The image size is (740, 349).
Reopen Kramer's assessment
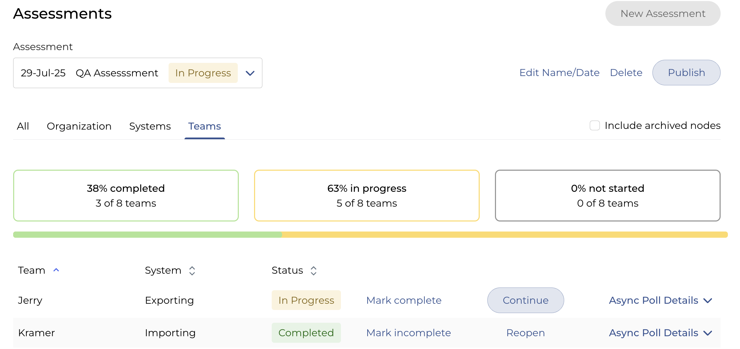[x=525, y=333]
